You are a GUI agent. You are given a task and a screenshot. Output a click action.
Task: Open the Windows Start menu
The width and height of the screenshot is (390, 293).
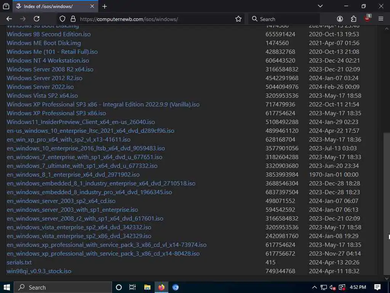tap(7, 287)
